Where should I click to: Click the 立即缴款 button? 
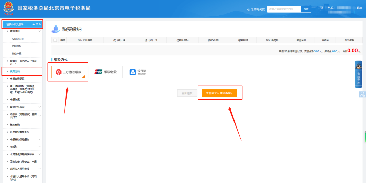pos(187,93)
